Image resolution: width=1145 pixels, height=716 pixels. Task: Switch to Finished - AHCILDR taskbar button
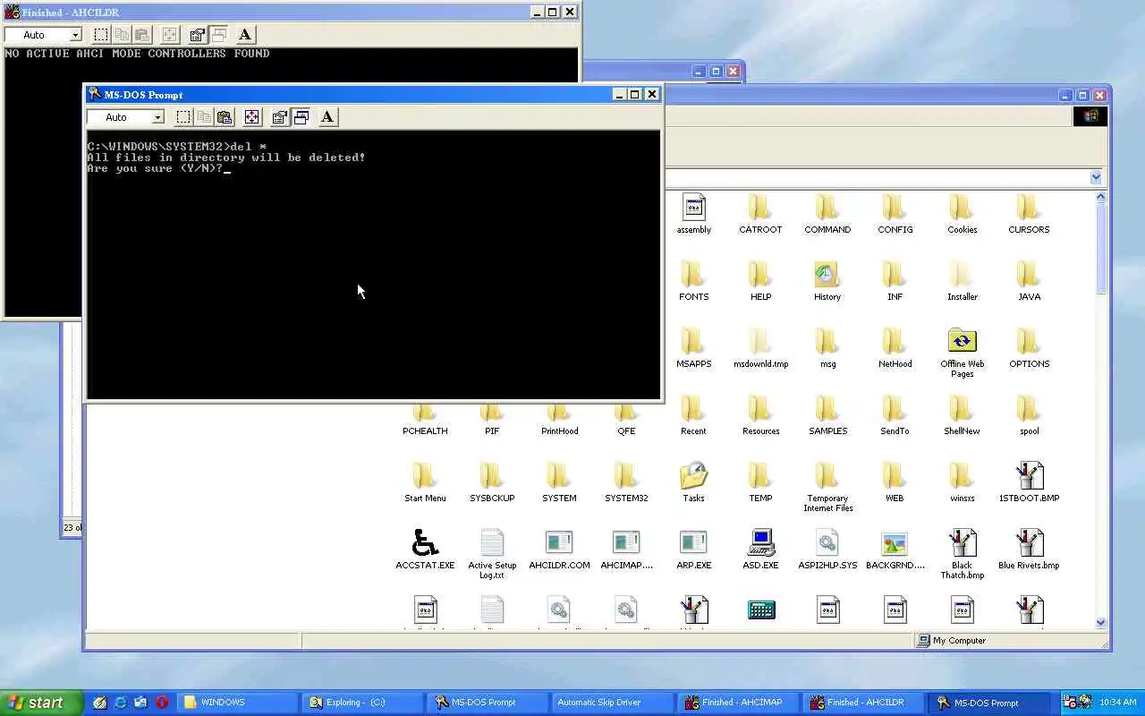coord(864,703)
